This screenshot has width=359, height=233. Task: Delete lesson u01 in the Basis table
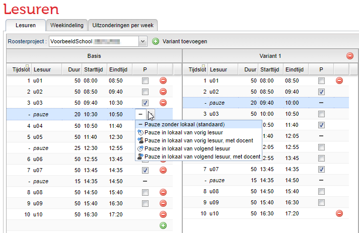[163, 81]
